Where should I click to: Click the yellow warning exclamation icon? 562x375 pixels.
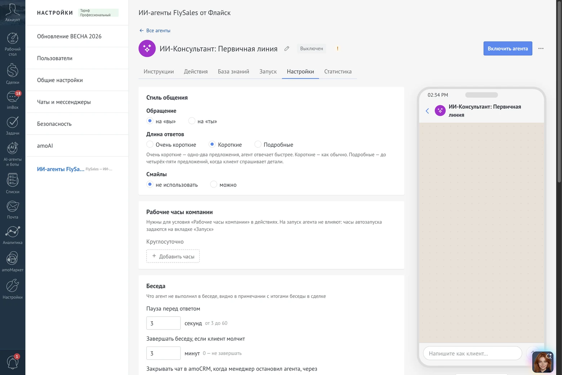(338, 49)
